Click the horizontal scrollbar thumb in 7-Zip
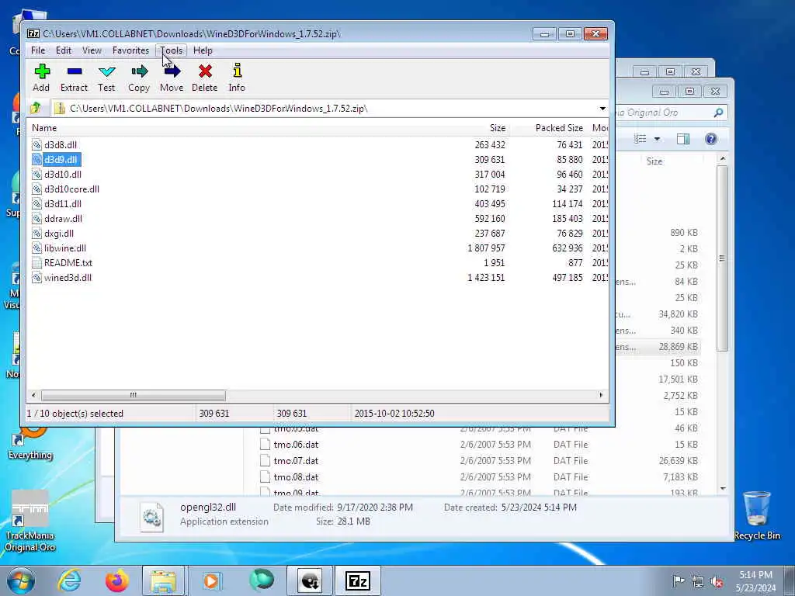Screen dimensions: 795x596 (134, 395)
